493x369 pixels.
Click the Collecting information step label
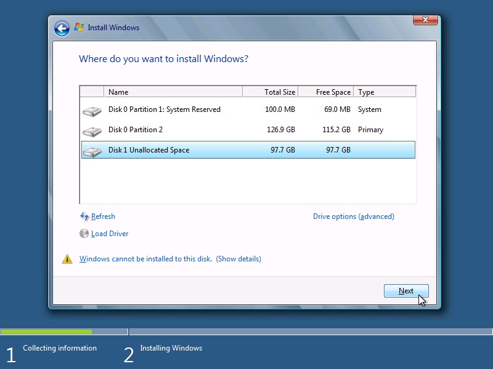pos(60,348)
